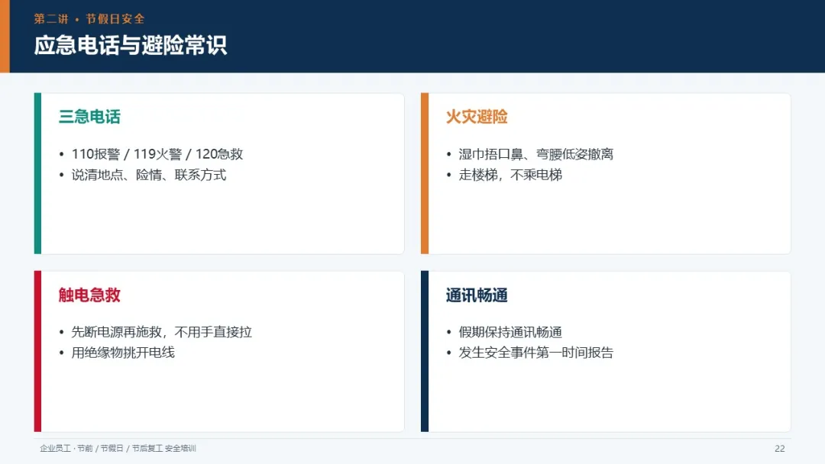Select the bullet 湿巾捂口鼻、弯腰低姿撤离

[535, 154]
